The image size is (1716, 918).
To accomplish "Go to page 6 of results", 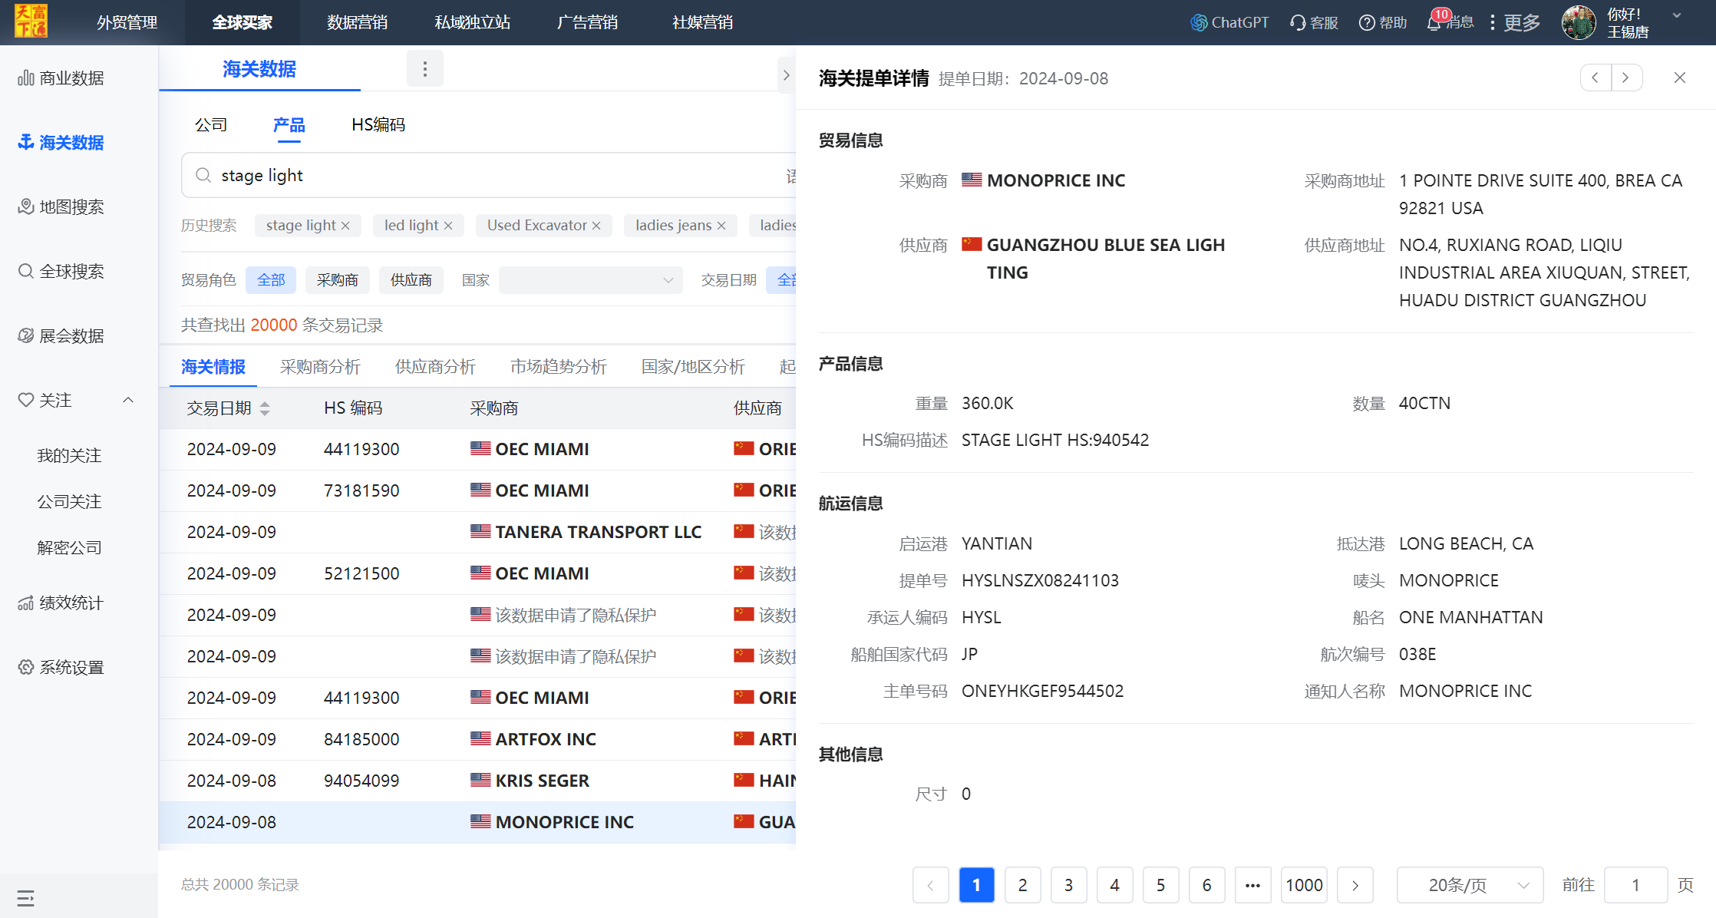I will point(1207,885).
